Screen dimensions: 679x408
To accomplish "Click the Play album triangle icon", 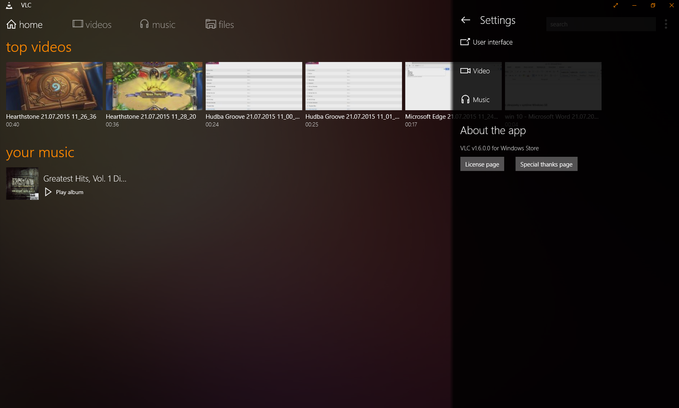I will [48, 192].
